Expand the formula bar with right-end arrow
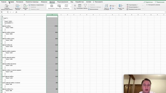Screen dimensions: 166x93 click(165, 12)
